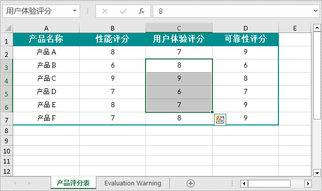This screenshot has height=191, width=322.
Task: Click the vertical scrollbar thumb
Action: click(317, 75)
